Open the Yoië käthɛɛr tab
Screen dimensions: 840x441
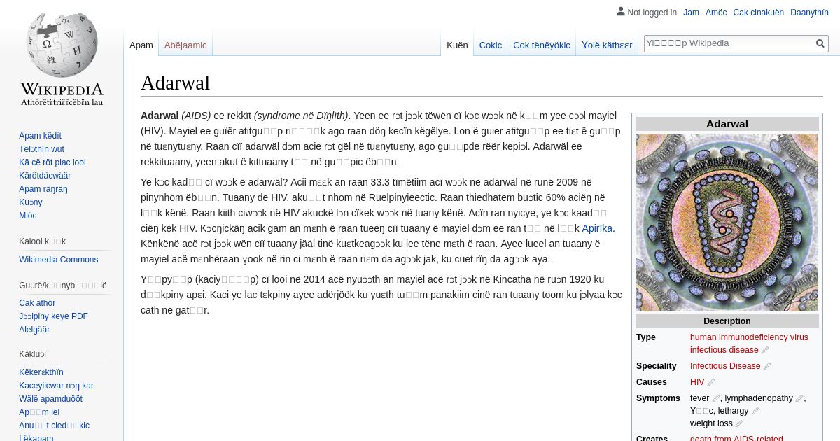coord(607,45)
